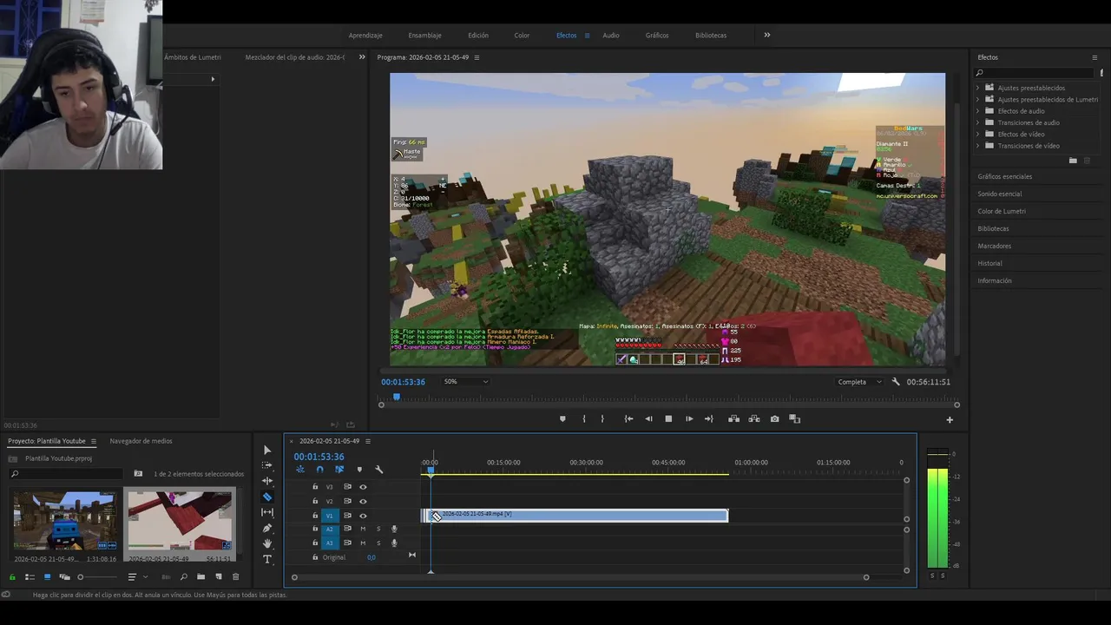This screenshot has height=625, width=1111.
Task: Export frame with camera icon
Action: click(775, 419)
